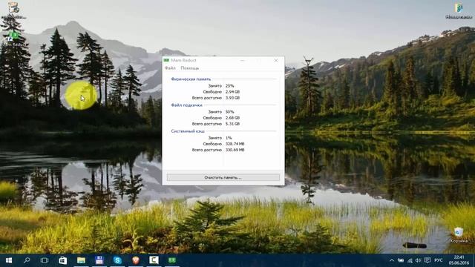Click the Системный кэш section heading
The image size is (475, 267).
pos(188,131)
